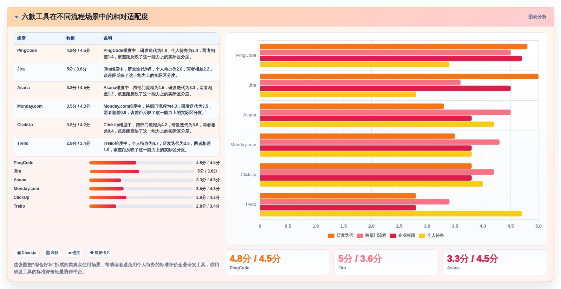Toggle the 个人待办 legend entry
The height and width of the screenshot is (289, 561).
point(431,236)
